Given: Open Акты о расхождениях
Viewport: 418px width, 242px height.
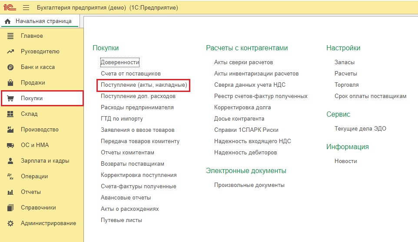Looking at the screenshot, I should (129, 209).
